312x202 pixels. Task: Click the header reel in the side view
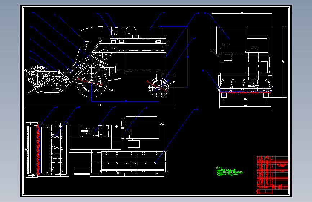pos(38,76)
